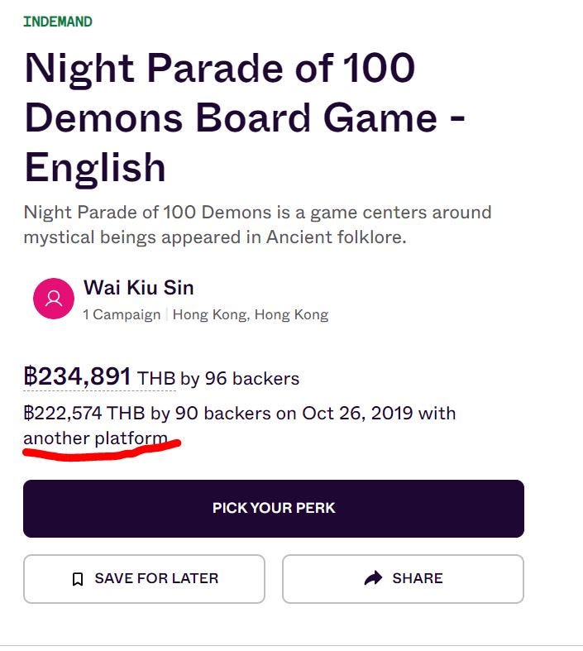Open Wai Kiu Sin's profile name
583x651 pixels.
point(138,288)
